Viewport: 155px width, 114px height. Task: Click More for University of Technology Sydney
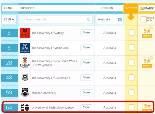tap(86, 107)
